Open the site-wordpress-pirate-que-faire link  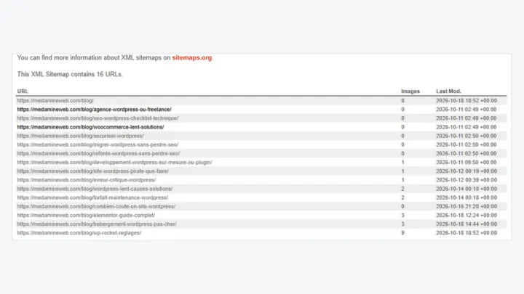pos(93,171)
